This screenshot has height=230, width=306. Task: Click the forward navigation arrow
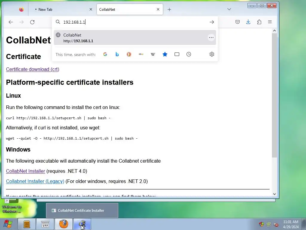coord(22,22)
